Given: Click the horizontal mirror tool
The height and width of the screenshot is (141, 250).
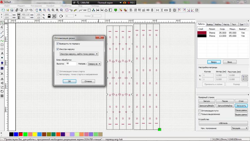Looking at the screenshot, I should click(x=2, y=79).
